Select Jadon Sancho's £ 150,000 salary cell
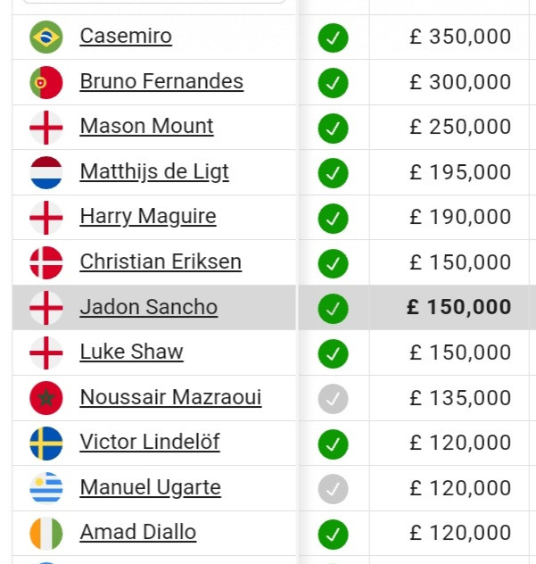The height and width of the screenshot is (564, 536). click(449, 307)
